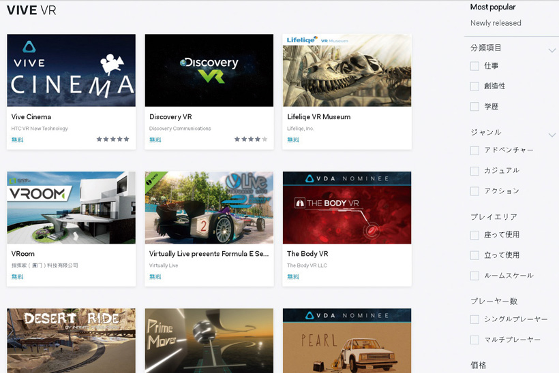The image size is (559, 373).
Task: Select the シングルプレーヤー checkbox
Action: (474, 319)
